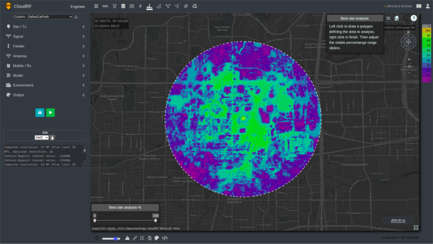Viewport: 433px width, 244px height.
Task: Click the lightning bolt toolbar icon
Action: (x=140, y=6)
